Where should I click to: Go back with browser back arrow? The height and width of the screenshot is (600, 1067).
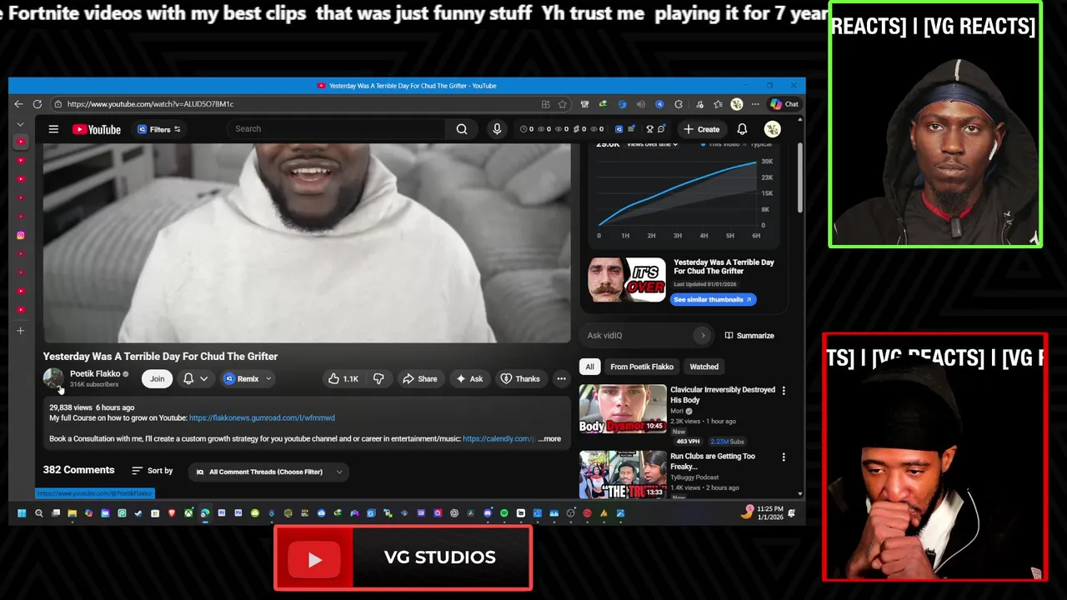pyautogui.click(x=18, y=104)
